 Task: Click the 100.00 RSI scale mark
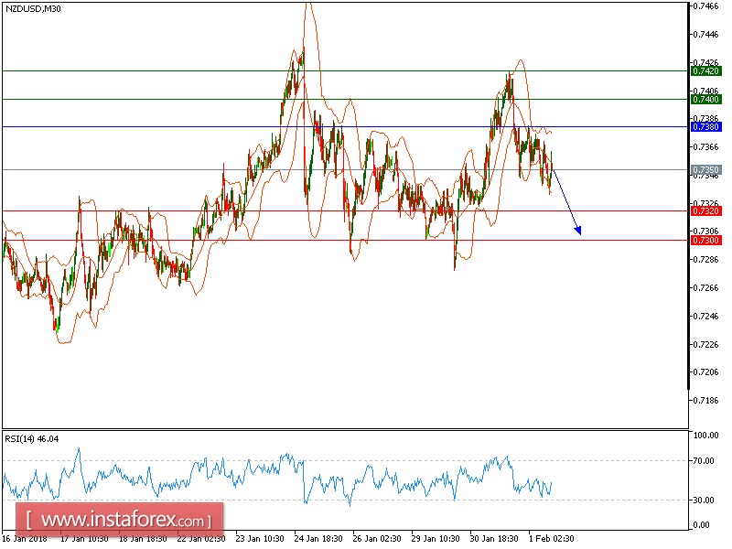click(x=704, y=436)
